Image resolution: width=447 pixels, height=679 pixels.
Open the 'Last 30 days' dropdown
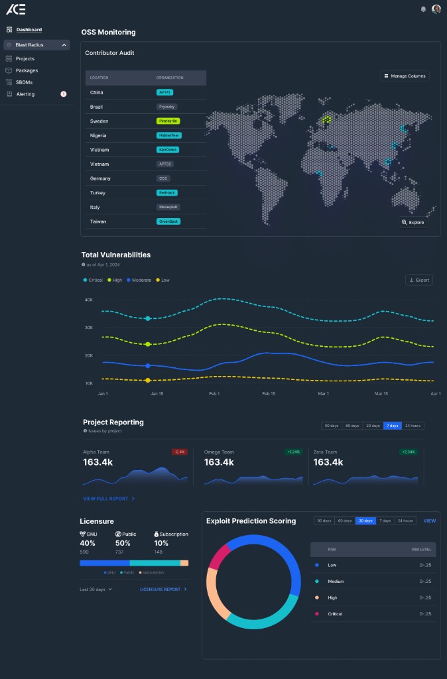tap(96, 589)
